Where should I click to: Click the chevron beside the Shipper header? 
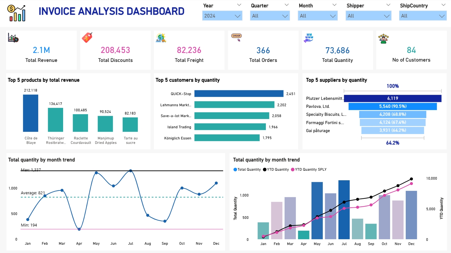coord(388,5)
